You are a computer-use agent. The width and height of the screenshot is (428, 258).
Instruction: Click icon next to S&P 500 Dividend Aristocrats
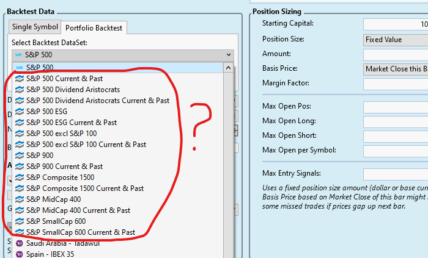pos(20,90)
